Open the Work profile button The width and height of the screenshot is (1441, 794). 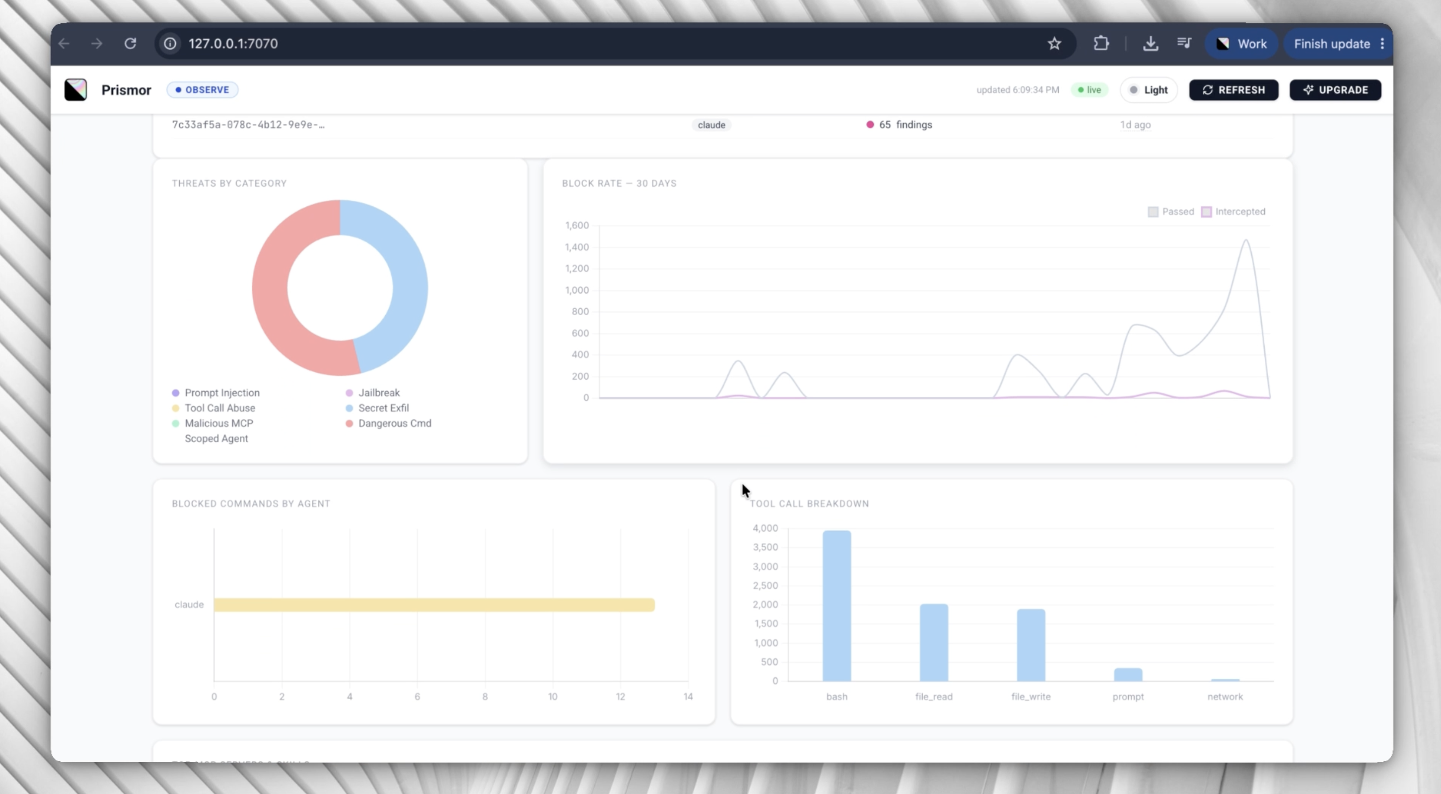pyautogui.click(x=1241, y=44)
